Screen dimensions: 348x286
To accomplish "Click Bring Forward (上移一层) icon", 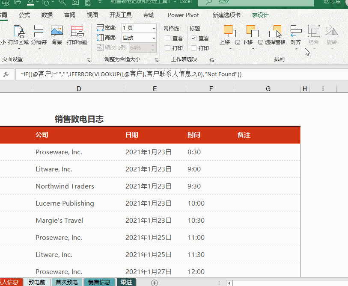I will point(230,31).
